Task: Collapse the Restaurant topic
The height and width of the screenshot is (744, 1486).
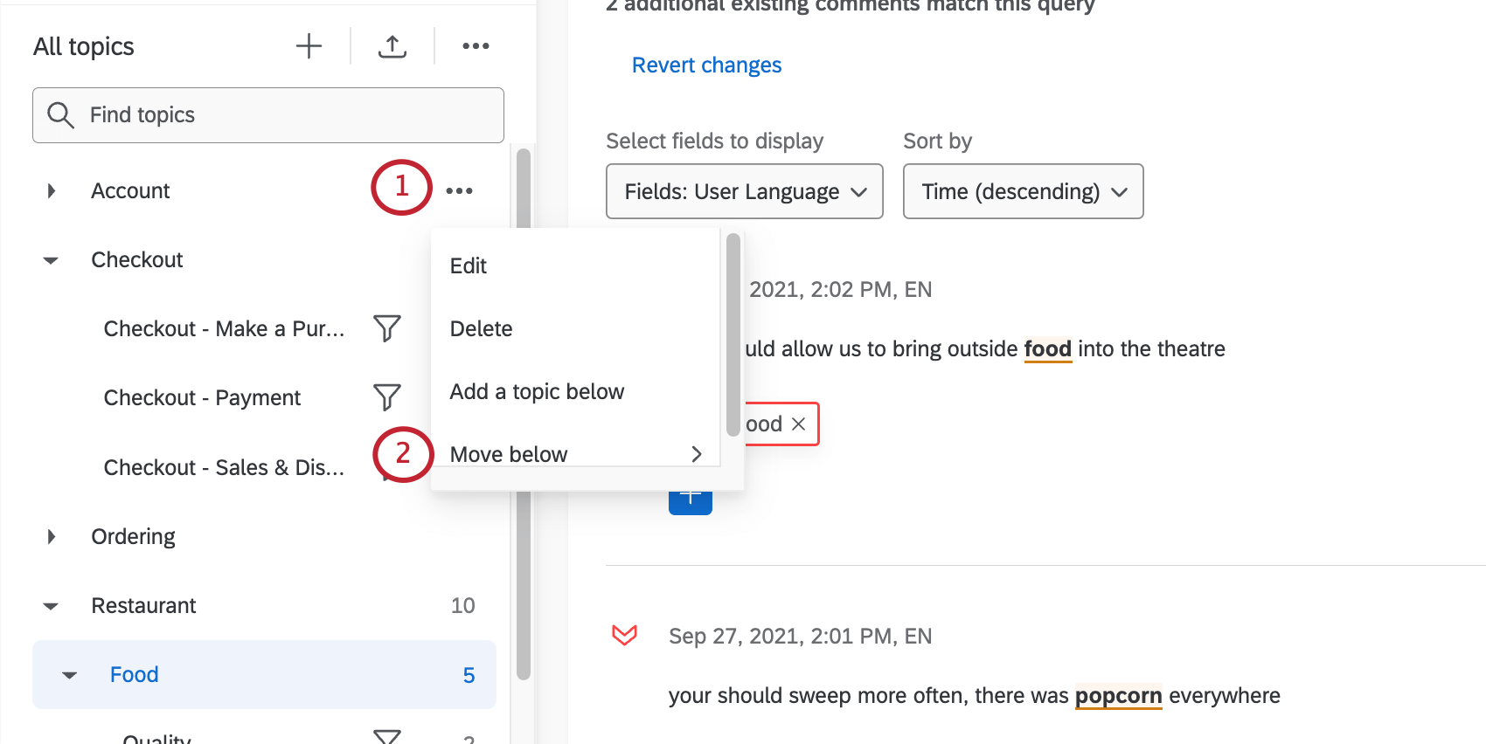Action: coord(51,605)
